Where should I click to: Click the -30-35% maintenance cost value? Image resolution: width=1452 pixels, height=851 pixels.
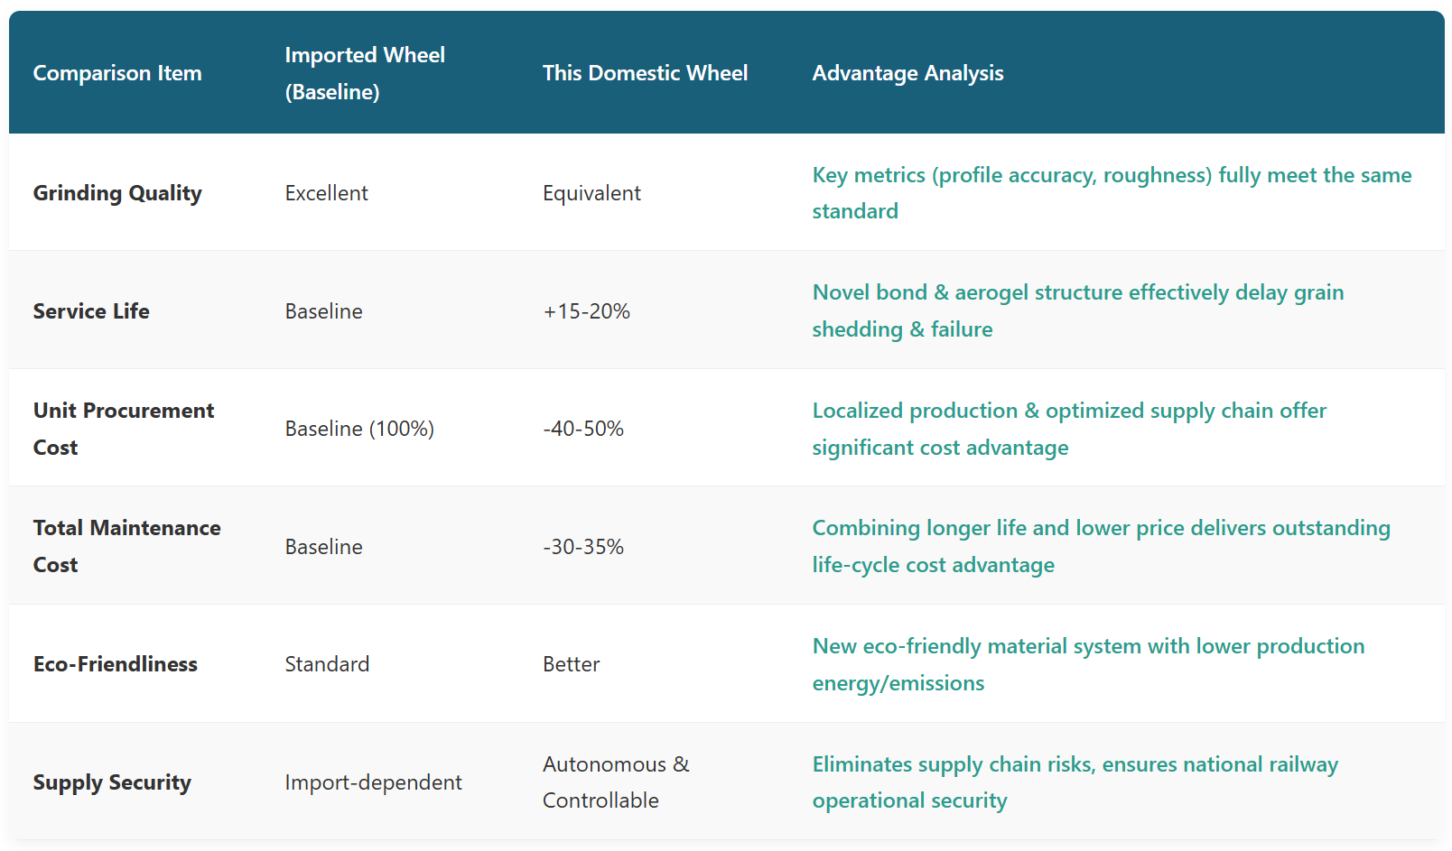[x=583, y=547]
